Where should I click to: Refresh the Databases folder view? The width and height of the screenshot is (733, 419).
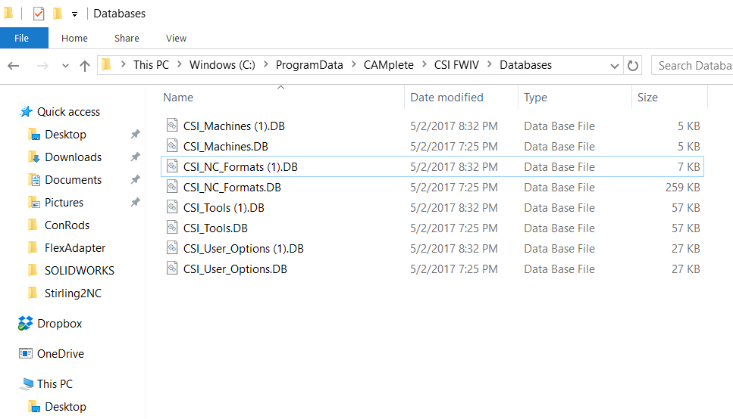click(x=633, y=66)
